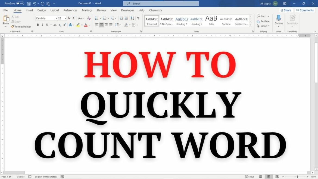318x179 pixels.
Task: Apply center alignment to the paragraph
Action: [x=101, y=24]
